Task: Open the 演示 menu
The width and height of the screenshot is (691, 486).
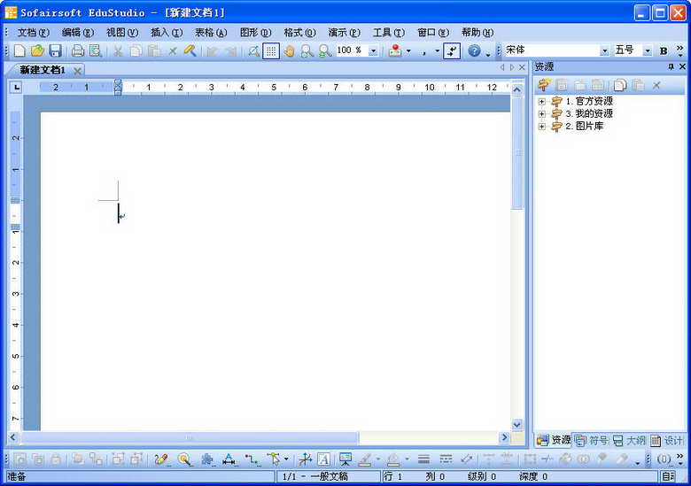Action: pyautogui.click(x=345, y=33)
